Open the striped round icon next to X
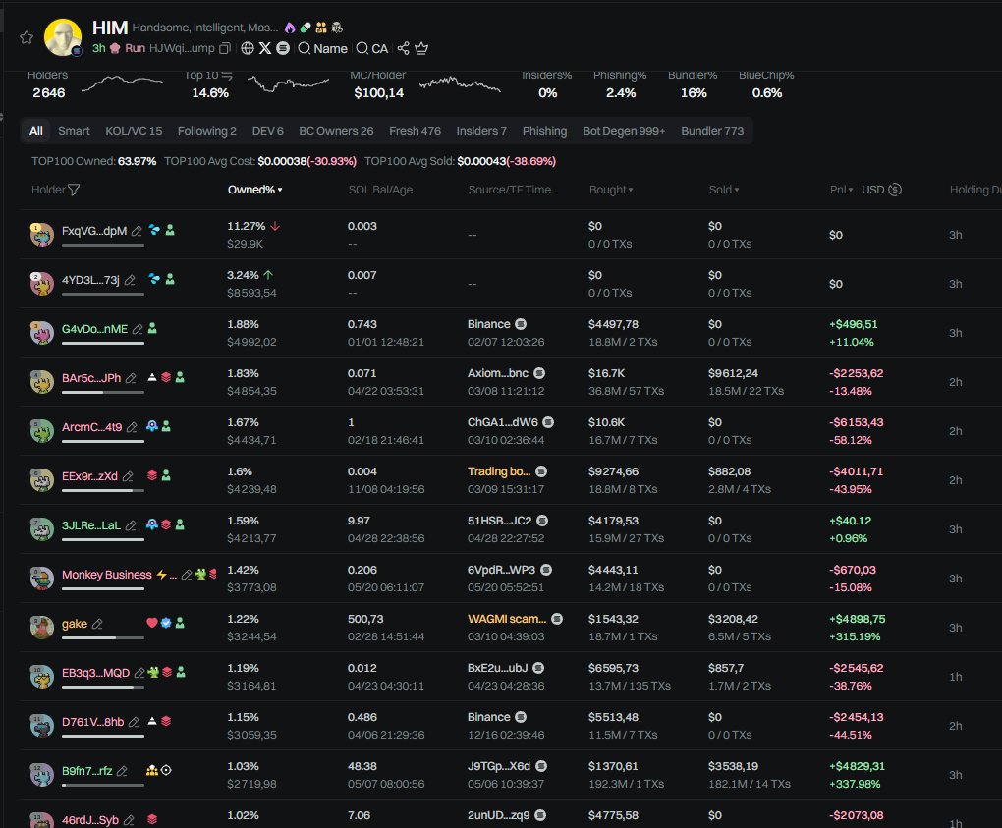Viewport: 1002px width, 828px height. click(283, 48)
